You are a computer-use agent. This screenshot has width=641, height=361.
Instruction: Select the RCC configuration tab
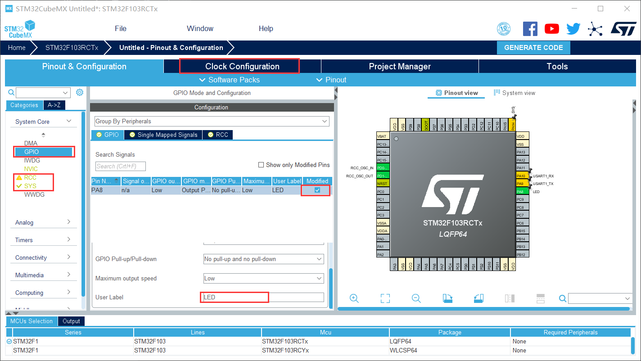218,135
